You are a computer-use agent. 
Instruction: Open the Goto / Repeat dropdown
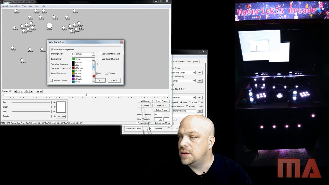click(161, 119)
